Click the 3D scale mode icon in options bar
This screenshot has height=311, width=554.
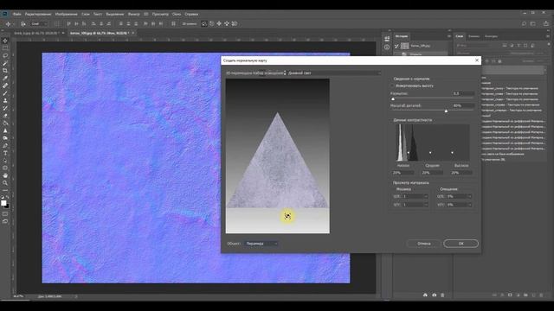235,23
